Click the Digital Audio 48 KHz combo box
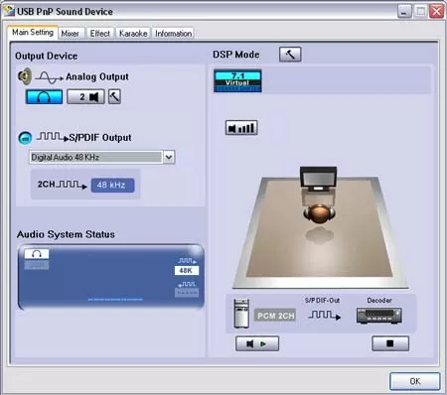 (x=102, y=157)
